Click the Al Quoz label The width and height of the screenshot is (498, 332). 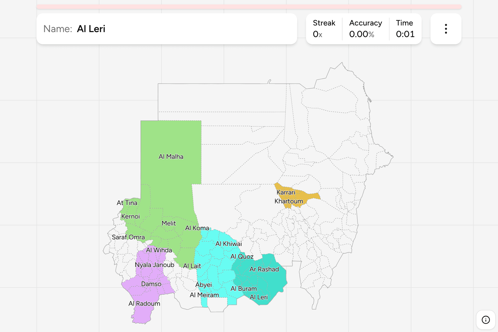click(242, 256)
